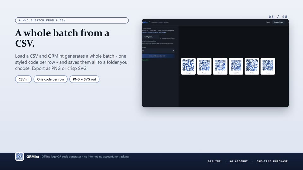Click the CSV in pill
Screen dimensions: 303x170
click(23, 79)
